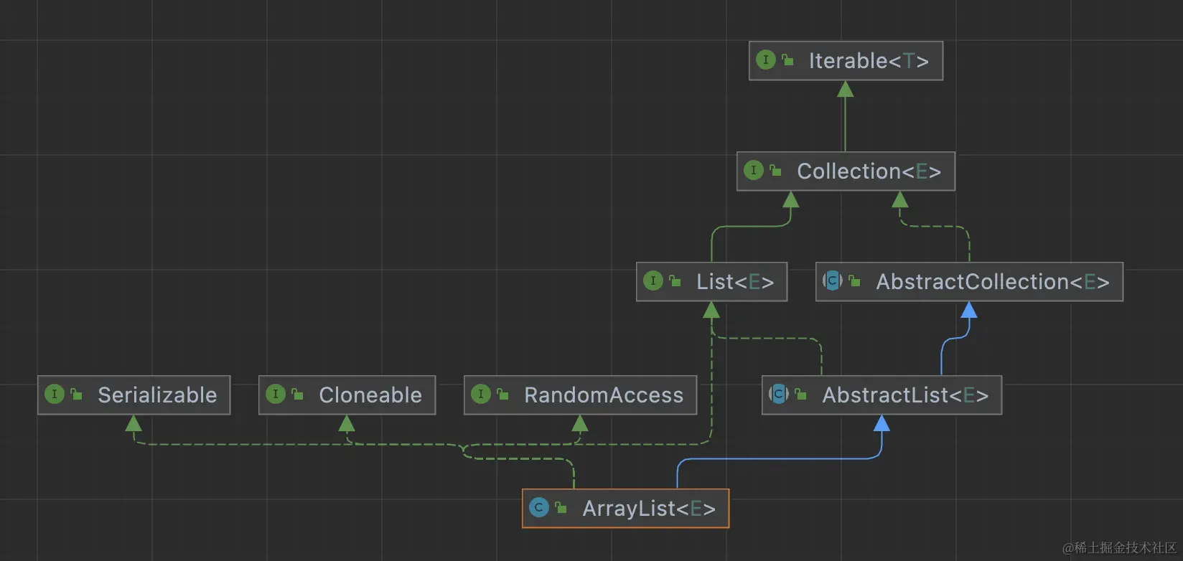Select the ArrayList<E> class node
This screenshot has height=561, width=1183.
(x=625, y=509)
